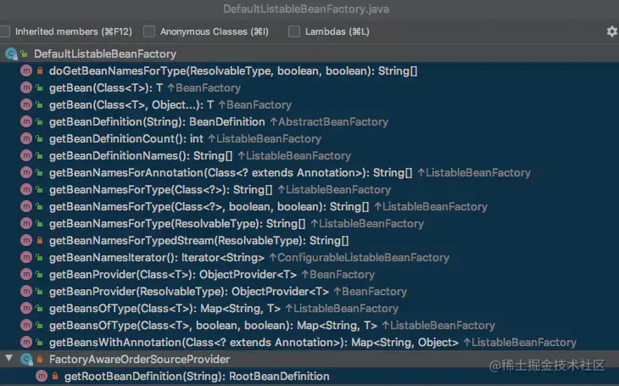Click lock icon beside FactoryAwareOrderSourceProvider
This screenshot has height=386, width=619.
[x=40, y=359]
